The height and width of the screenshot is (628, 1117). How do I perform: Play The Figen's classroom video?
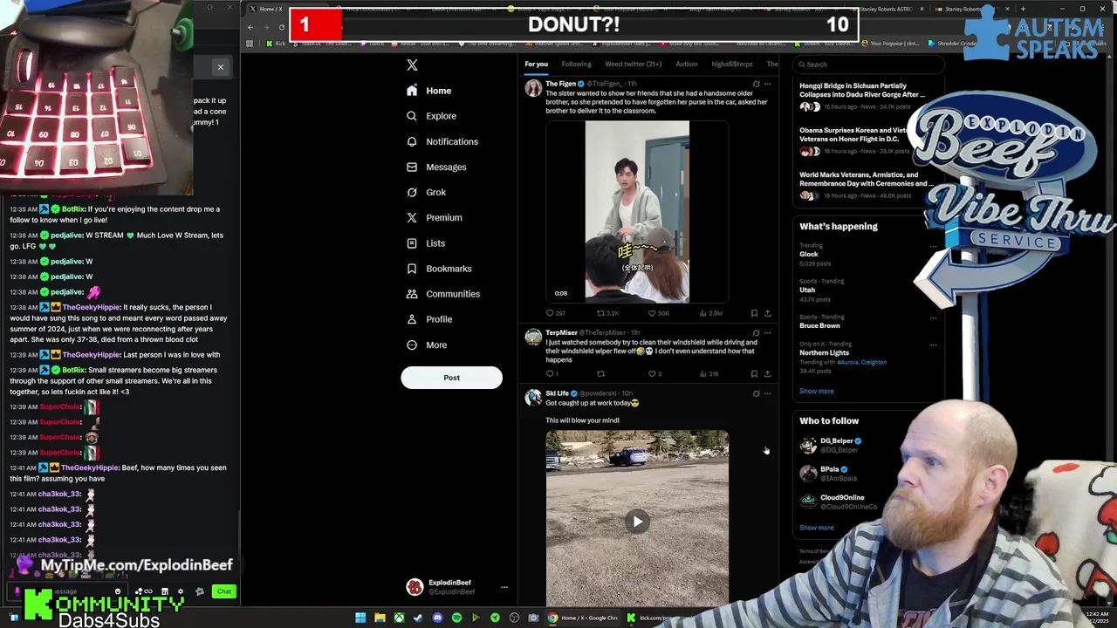[637, 212]
